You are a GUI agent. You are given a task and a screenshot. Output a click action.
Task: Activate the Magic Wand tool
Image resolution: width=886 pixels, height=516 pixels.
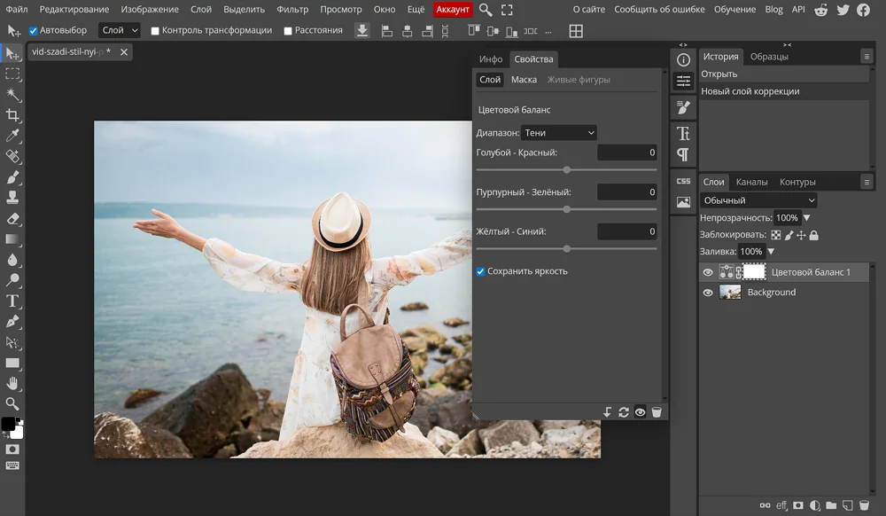tap(12, 95)
